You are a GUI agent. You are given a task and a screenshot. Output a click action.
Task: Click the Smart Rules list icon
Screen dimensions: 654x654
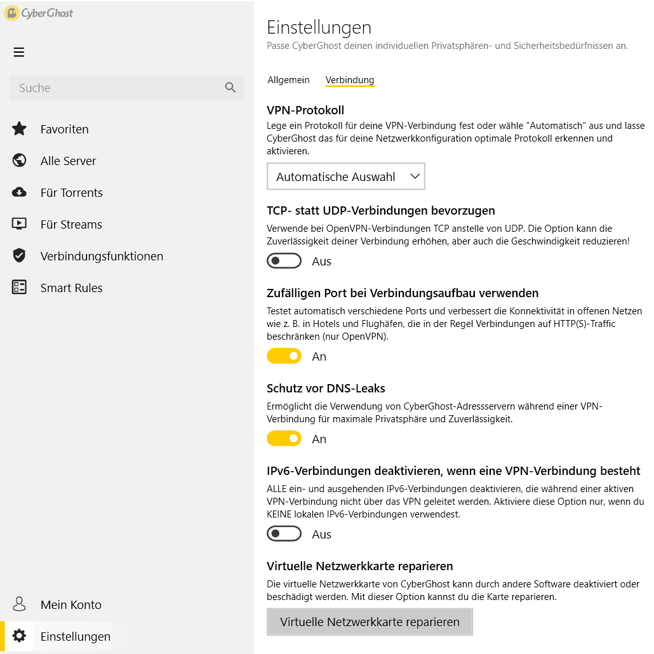[x=19, y=287]
